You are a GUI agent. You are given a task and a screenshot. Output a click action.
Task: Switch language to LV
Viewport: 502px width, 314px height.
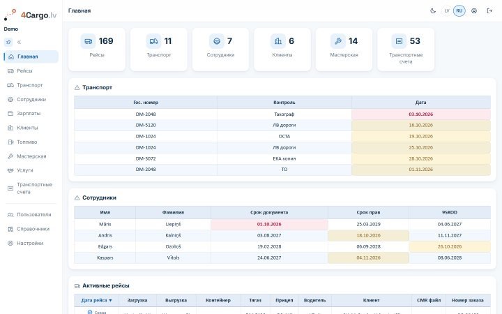[447, 11]
